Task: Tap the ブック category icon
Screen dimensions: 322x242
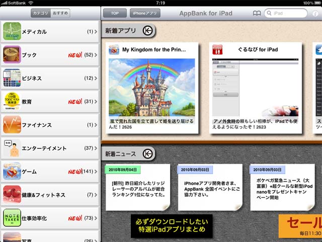Action: click(x=12, y=54)
